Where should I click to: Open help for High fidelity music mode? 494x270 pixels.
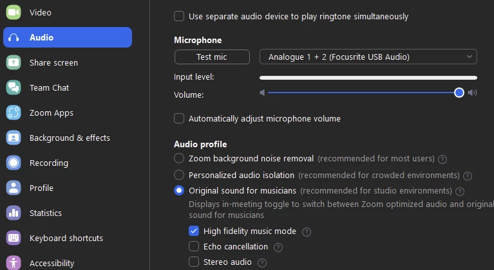(x=306, y=232)
